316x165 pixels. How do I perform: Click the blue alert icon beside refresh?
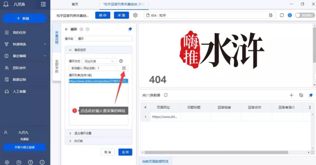point(290,15)
